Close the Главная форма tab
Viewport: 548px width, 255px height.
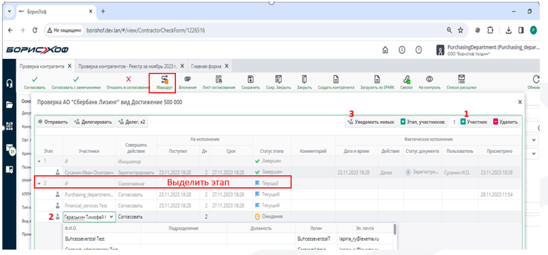pos(227,66)
